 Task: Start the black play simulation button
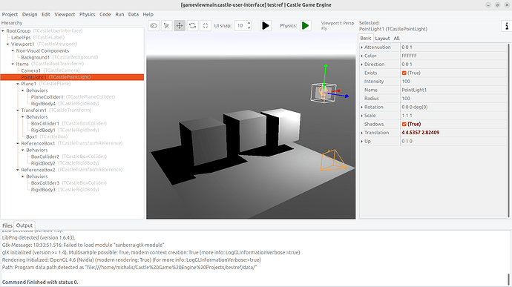click(266, 25)
